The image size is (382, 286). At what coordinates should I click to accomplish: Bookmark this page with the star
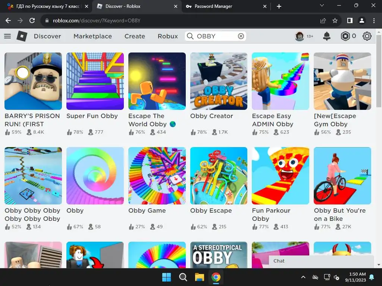(x=335, y=21)
